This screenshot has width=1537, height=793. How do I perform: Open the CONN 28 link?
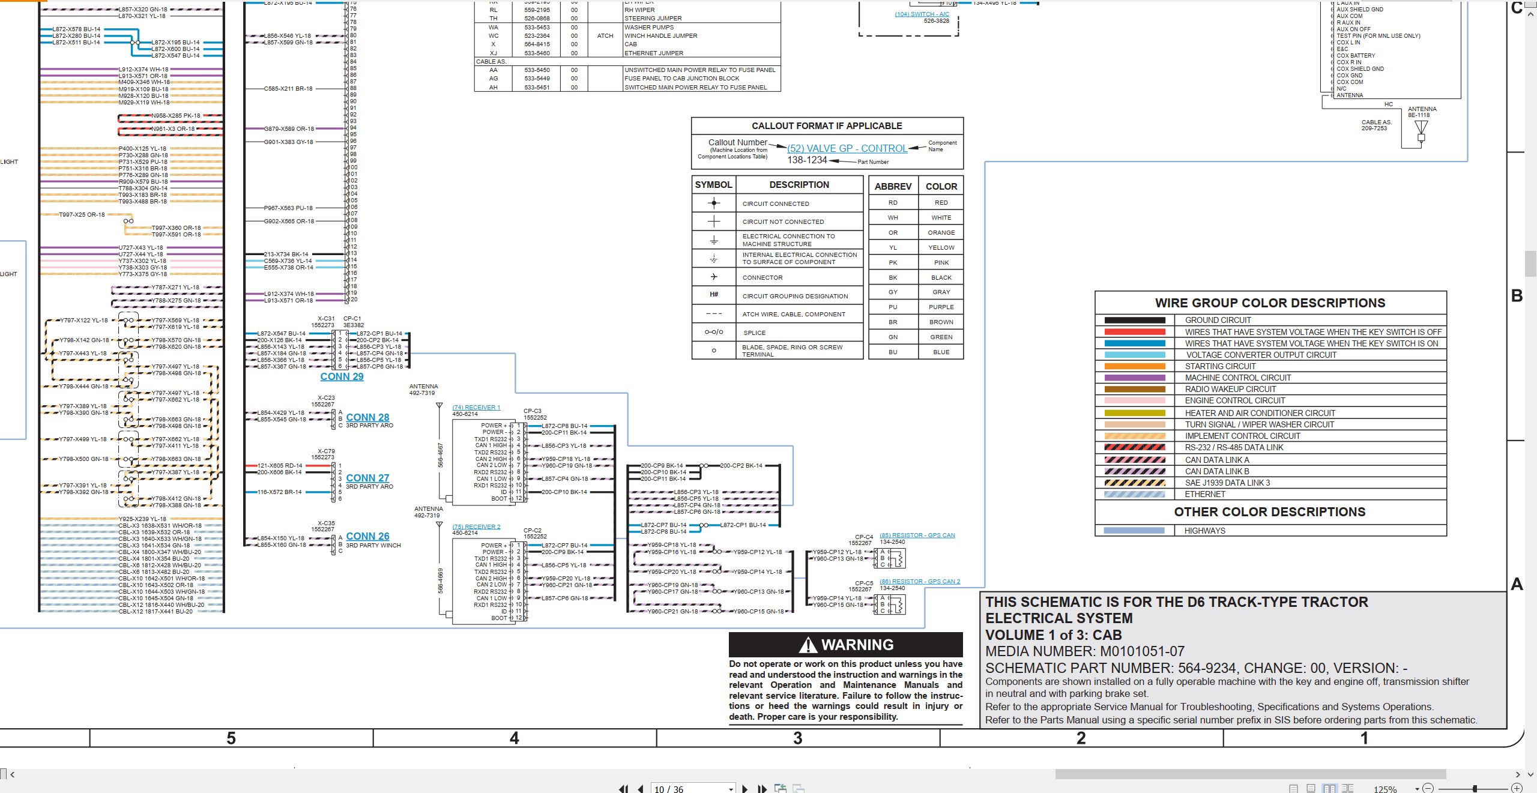coord(367,417)
